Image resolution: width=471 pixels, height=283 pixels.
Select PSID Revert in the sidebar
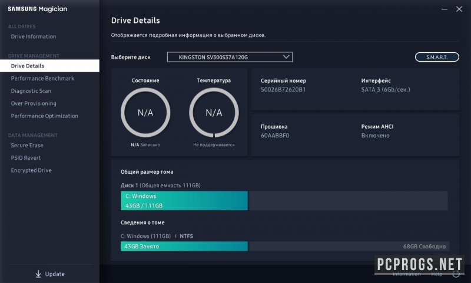point(26,158)
